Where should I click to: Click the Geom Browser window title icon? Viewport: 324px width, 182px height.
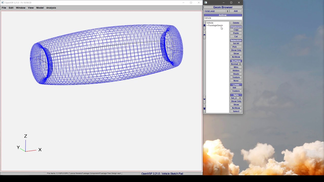coord(206,3)
